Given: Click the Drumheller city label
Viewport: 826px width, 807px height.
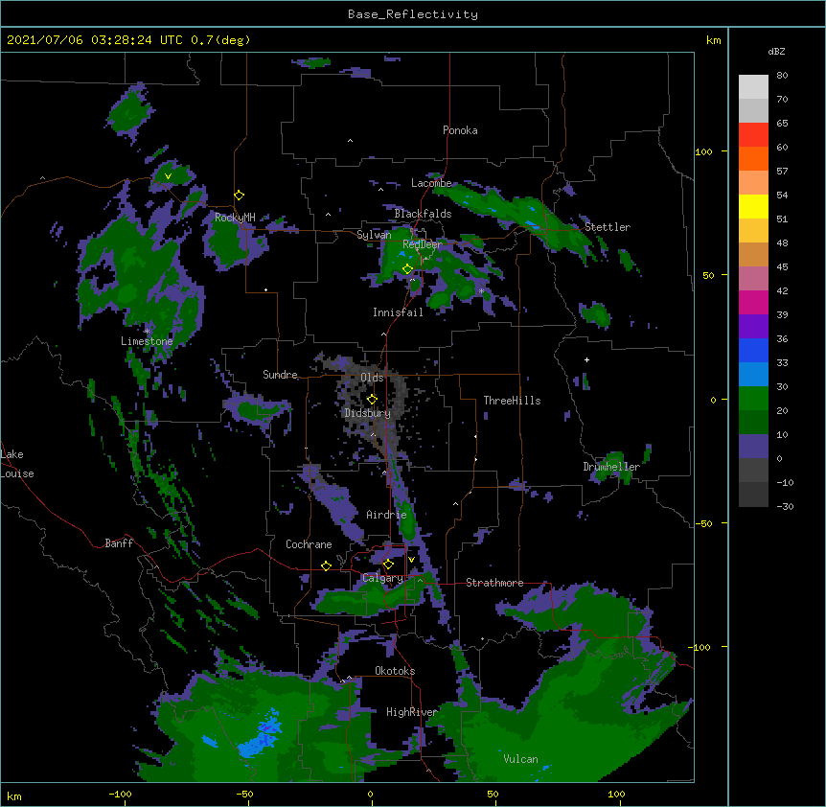Looking at the screenshot, I should click(611, 467).
